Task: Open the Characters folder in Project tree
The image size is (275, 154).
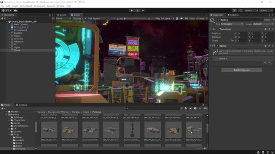Action: tap(19, 120)
